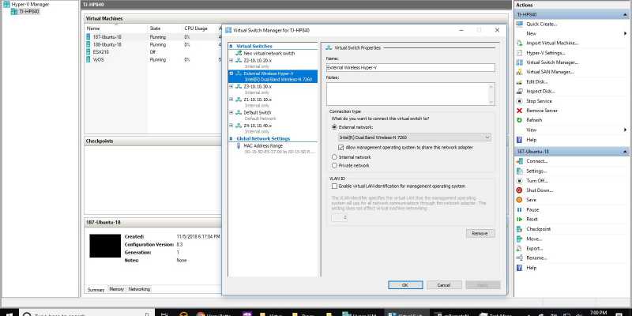Switch to the Networking tab

pyautogui.click(x=139, y=289)
